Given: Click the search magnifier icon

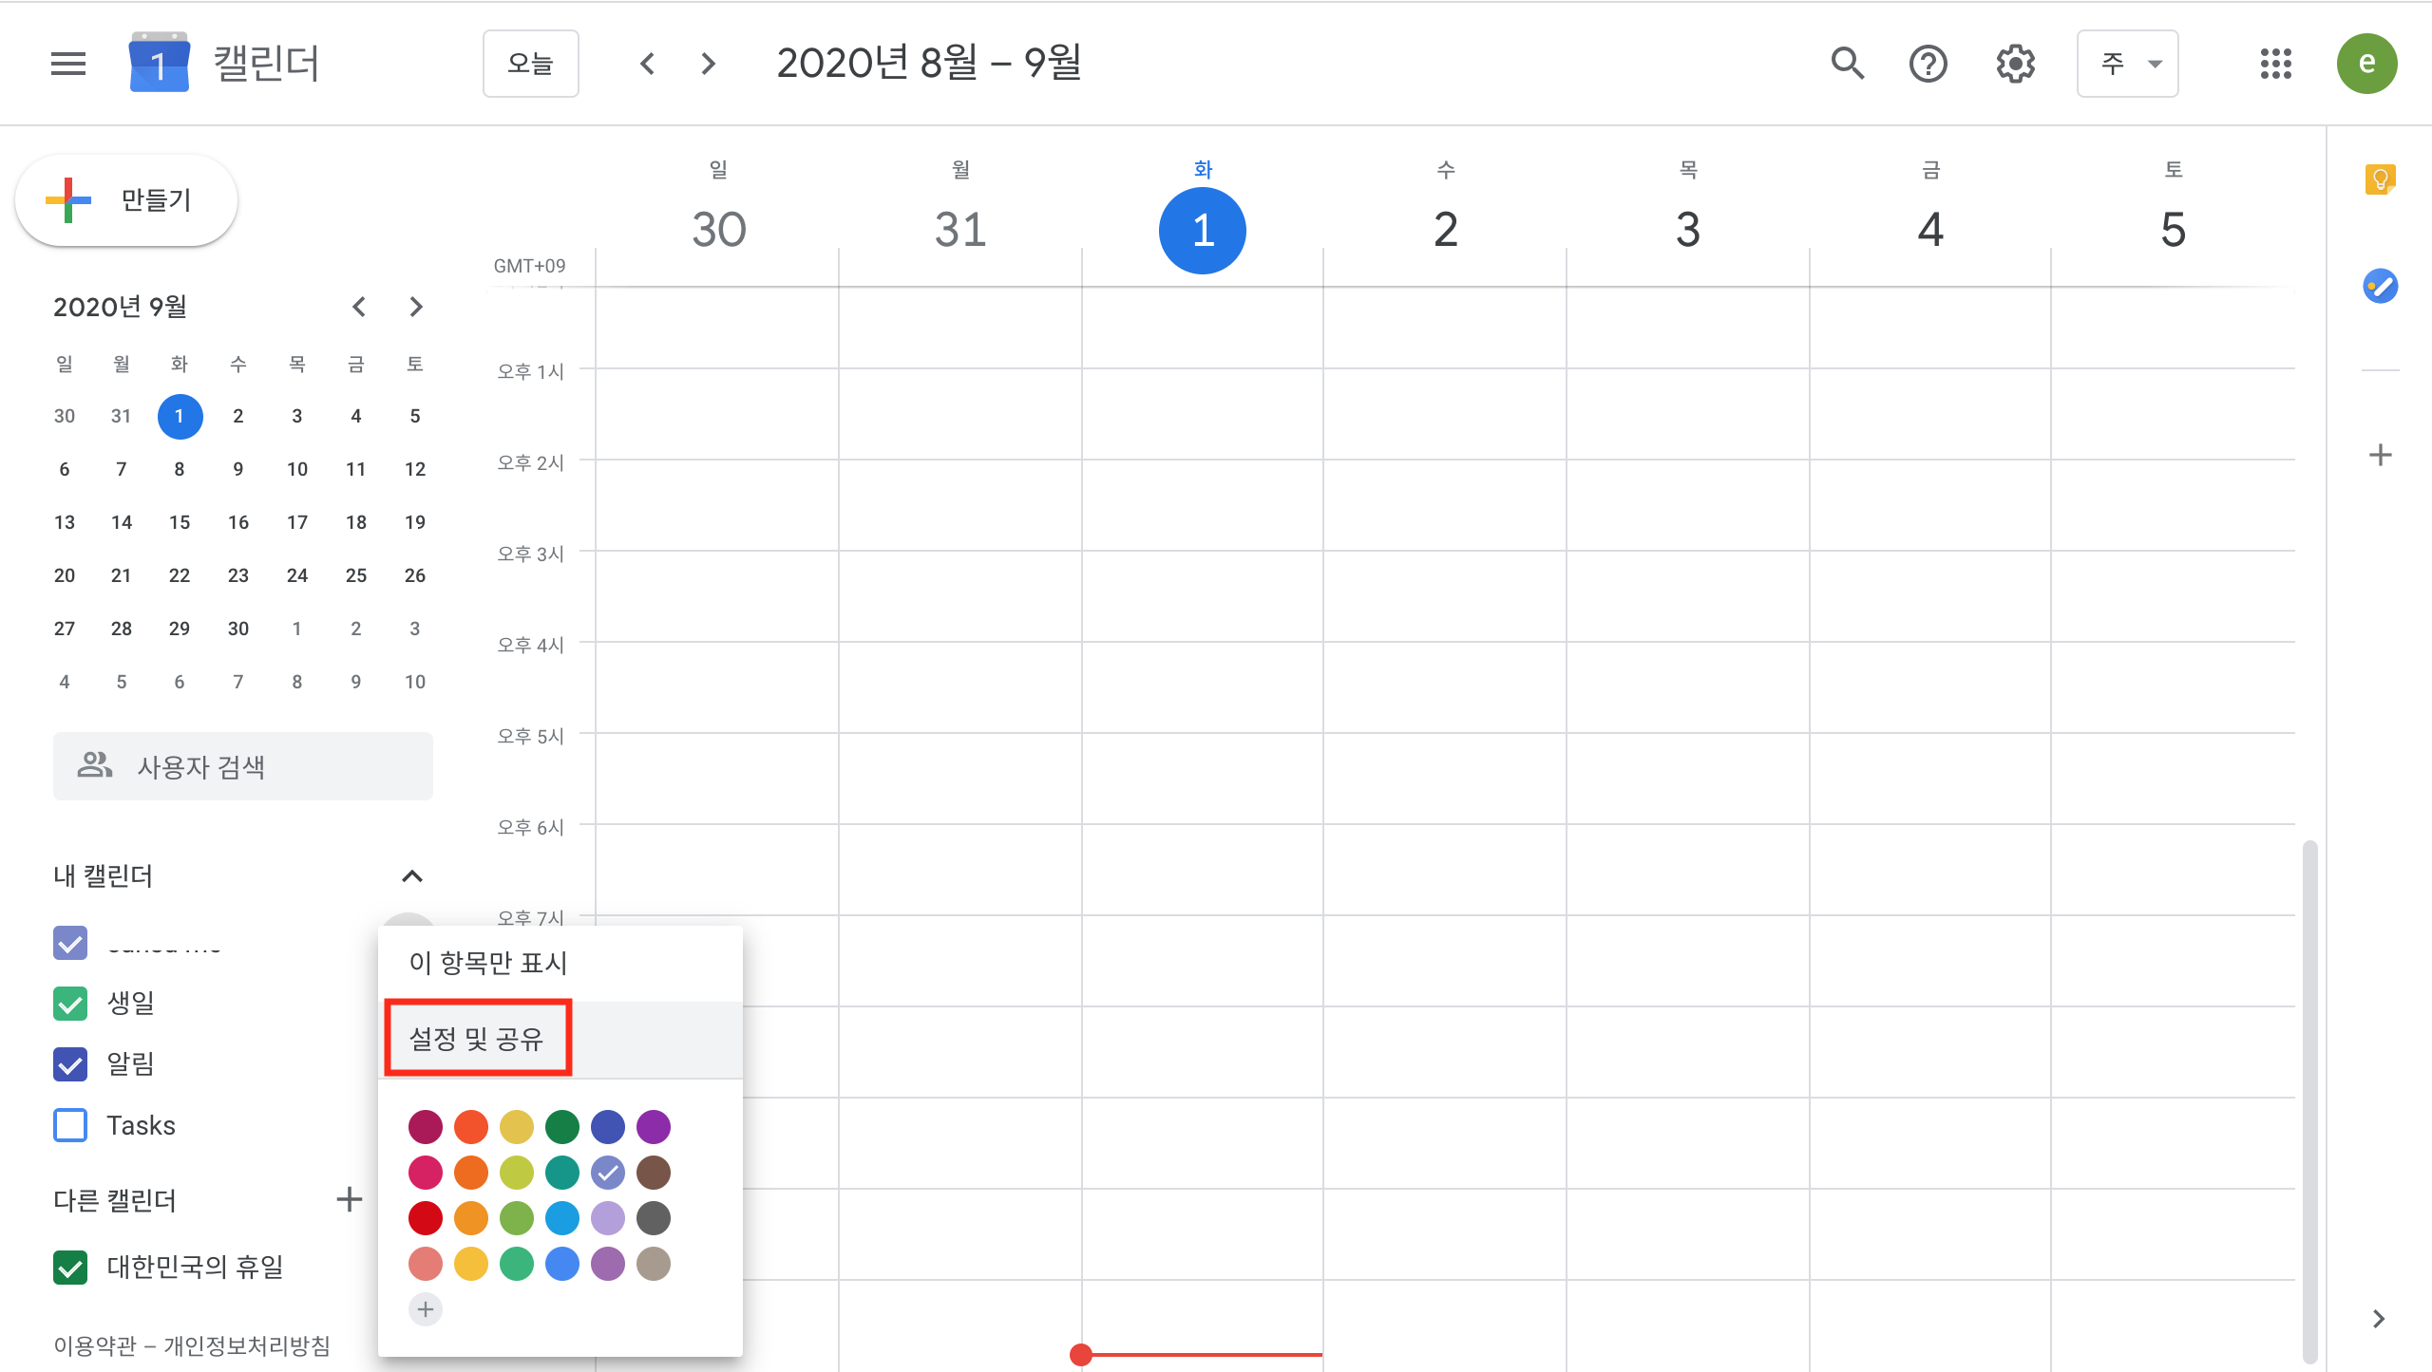Looking at the screenshot, I should coord(1847,64).
